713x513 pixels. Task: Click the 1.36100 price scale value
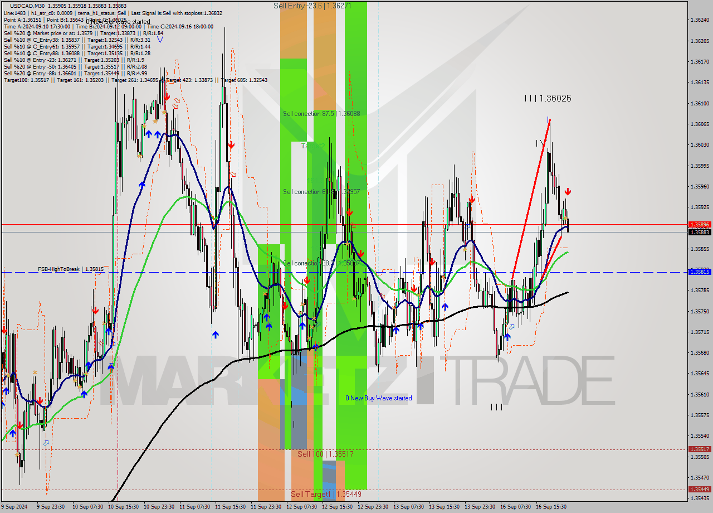pyautogui.click(x=699, y=103)
